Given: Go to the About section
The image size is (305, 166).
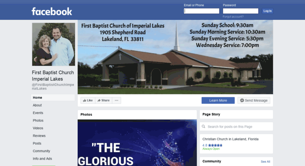Looking at the screenshot, I should 37,105.
